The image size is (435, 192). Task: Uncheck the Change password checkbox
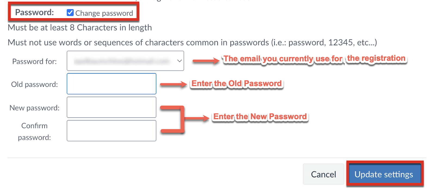pyautogui.click(x=70, y=12)
